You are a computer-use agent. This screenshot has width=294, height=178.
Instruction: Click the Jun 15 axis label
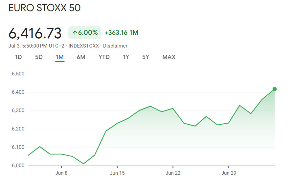tap(117, 173)
